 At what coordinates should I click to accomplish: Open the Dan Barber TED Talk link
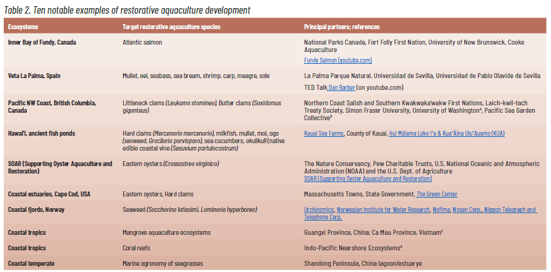click(x=342, y=87)
